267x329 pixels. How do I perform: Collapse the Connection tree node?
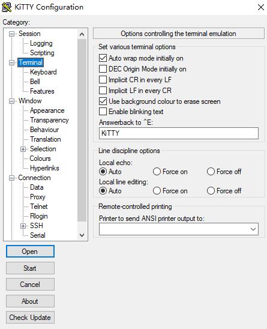click(x=12, y=178)
